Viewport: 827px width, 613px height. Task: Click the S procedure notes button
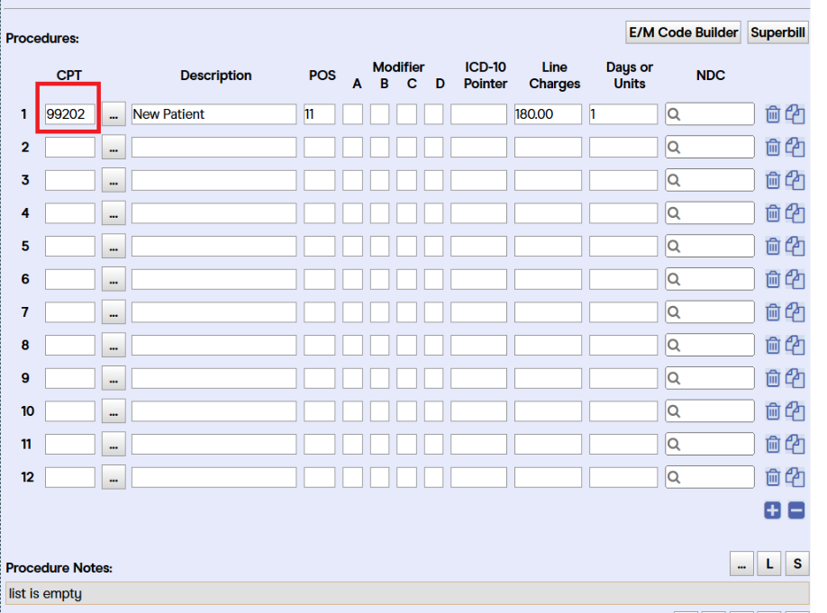point(797,564)
